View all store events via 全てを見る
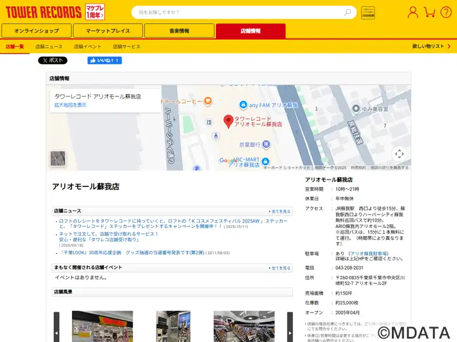 [x=280, y=268]
